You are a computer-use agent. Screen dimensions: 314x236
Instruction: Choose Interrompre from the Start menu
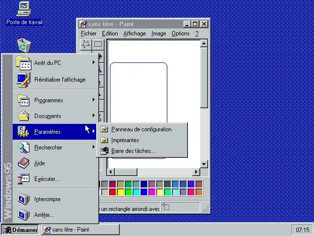(x=55, y=199)
